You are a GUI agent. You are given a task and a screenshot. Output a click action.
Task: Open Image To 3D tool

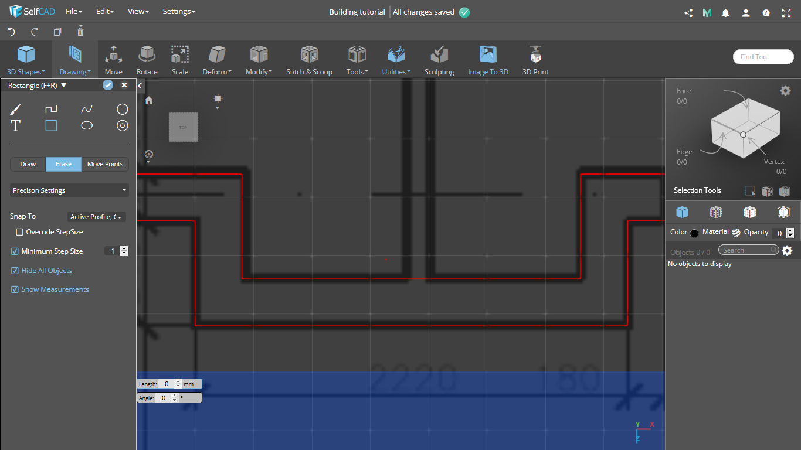pos(488,60)
